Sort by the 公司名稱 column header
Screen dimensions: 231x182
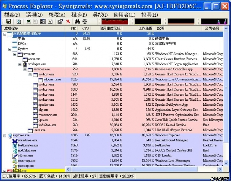pyautogui.click(x=213, y=28)
